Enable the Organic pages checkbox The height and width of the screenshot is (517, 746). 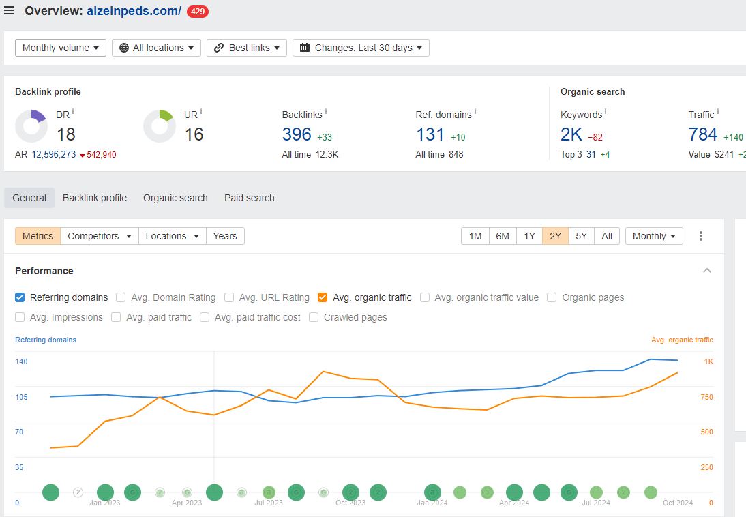click(x=552, y=297)
